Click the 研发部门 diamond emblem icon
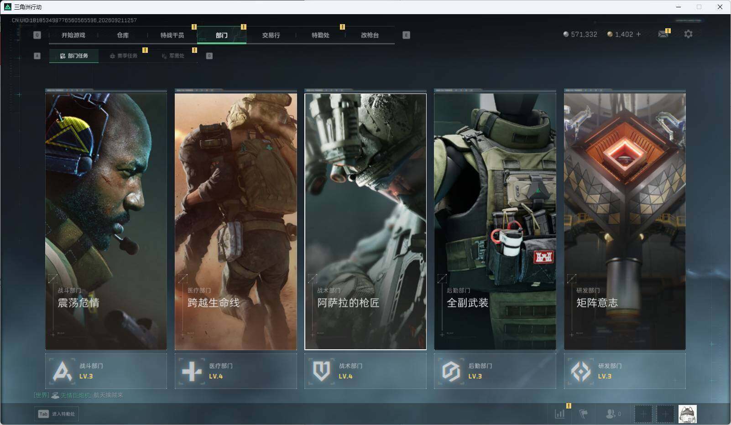 [x=581, y=371]
